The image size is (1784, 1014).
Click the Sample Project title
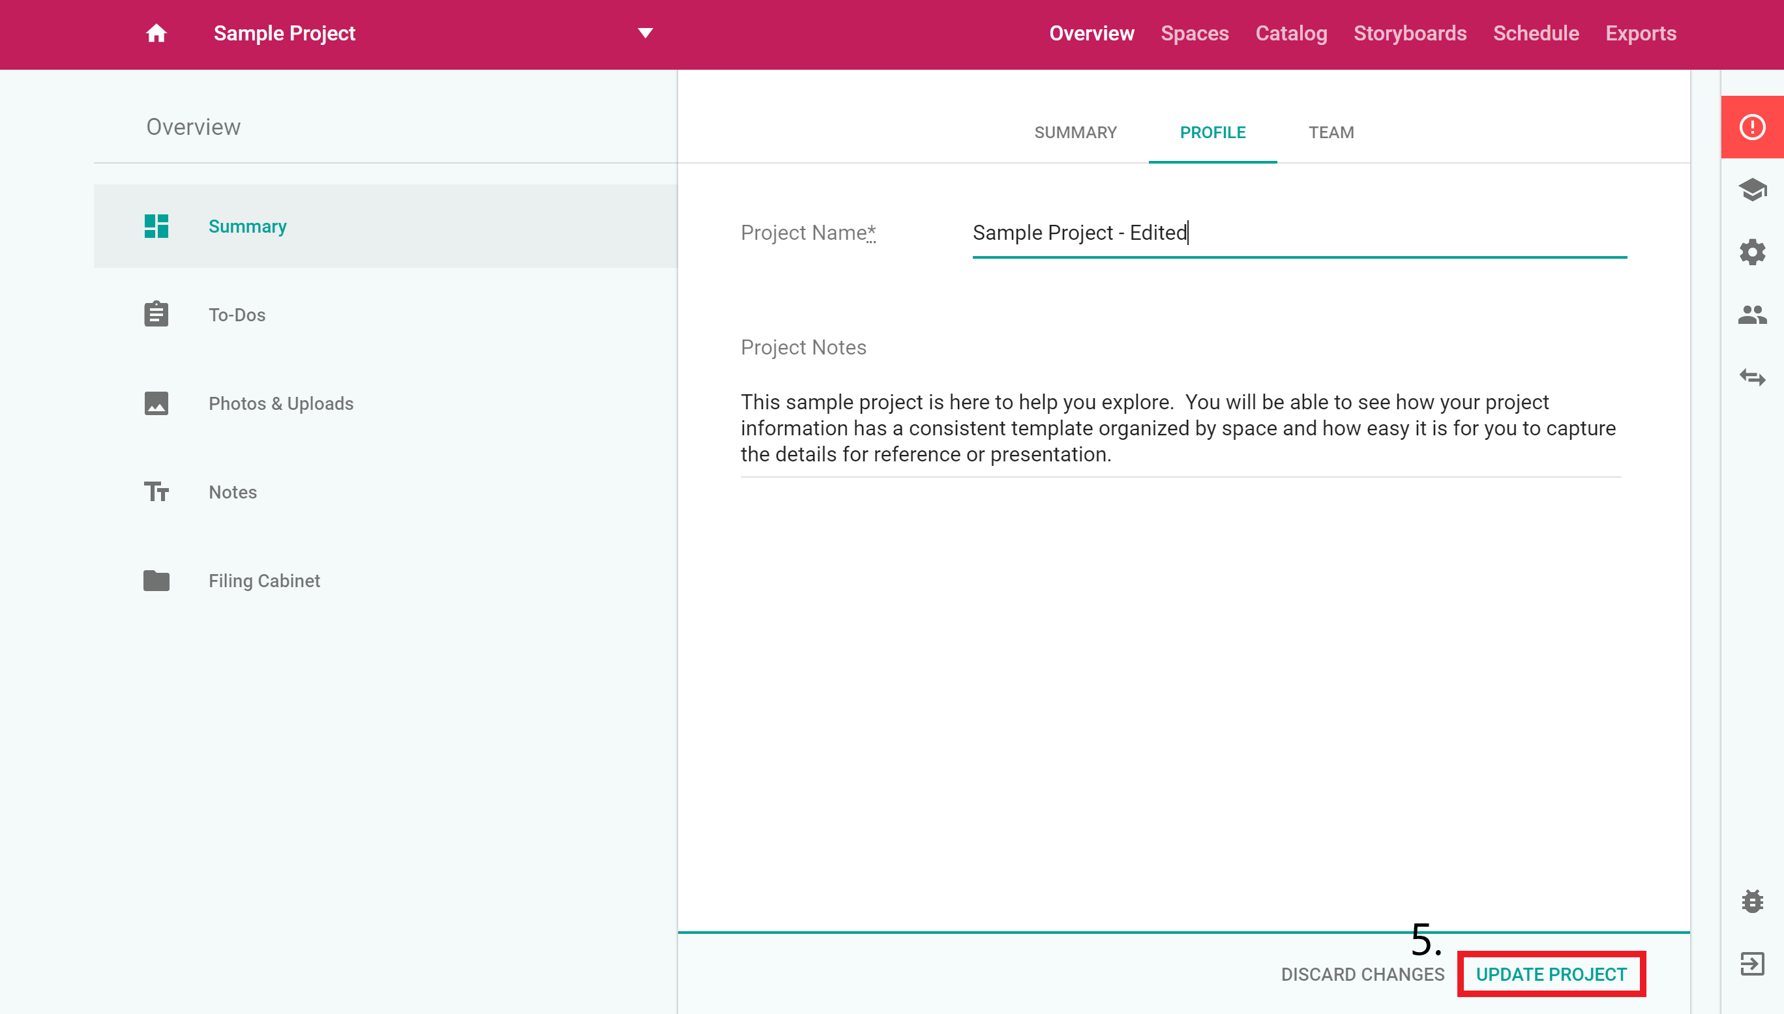[284, 33]
